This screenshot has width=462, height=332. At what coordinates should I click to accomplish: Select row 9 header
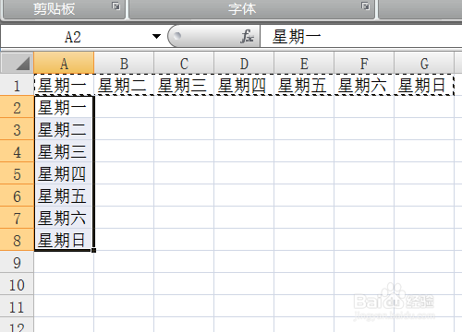click(17, 262)
